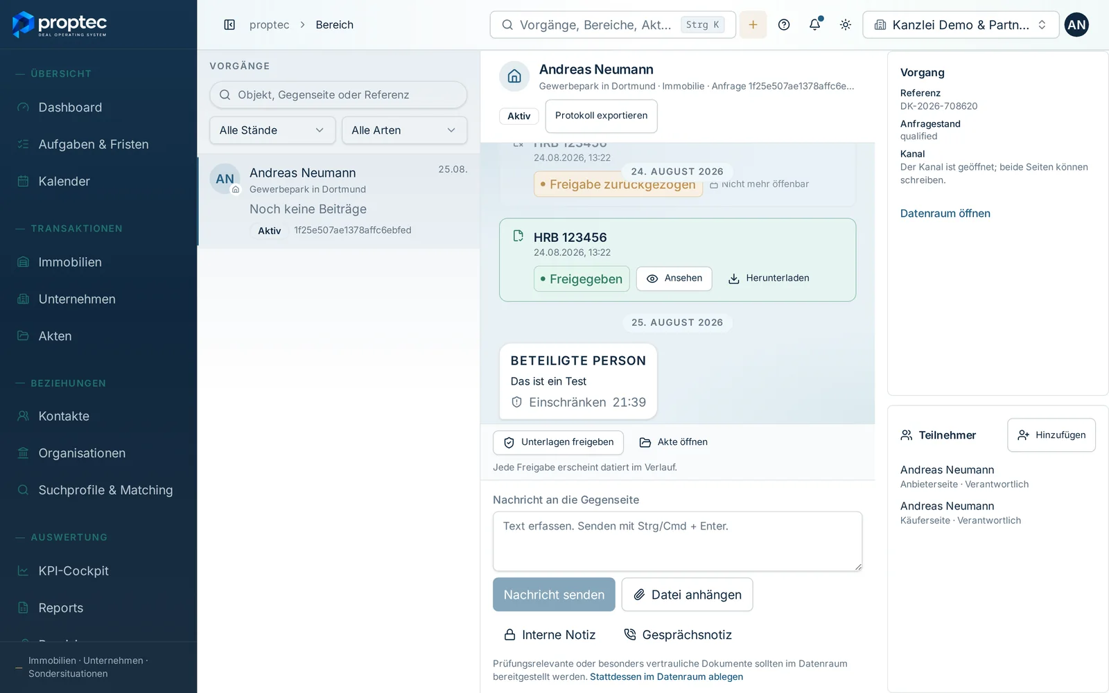Click the Einschränken shield icon
The width and height of the screenshot is (1109, 693).
[516, 402]
